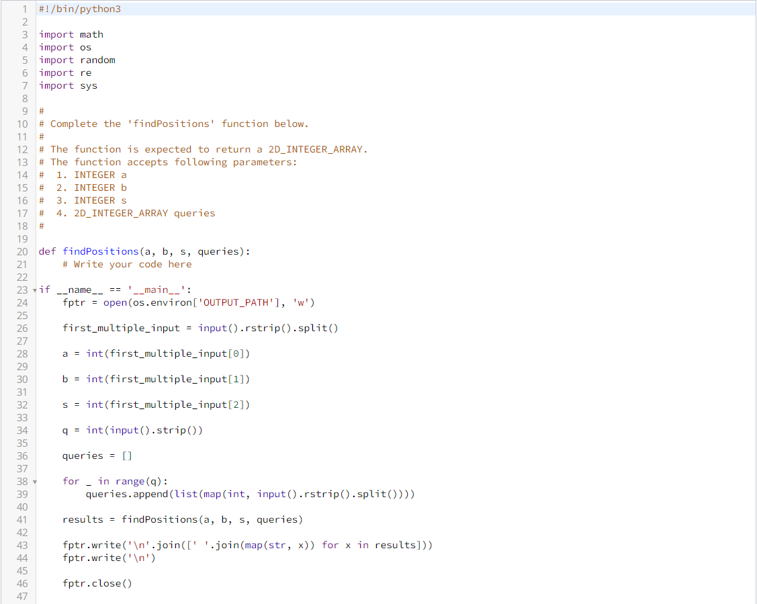
Task: Click the comment '4. 2D_INTEGER_ARRAY queries'
Action: tap(127, 214)
